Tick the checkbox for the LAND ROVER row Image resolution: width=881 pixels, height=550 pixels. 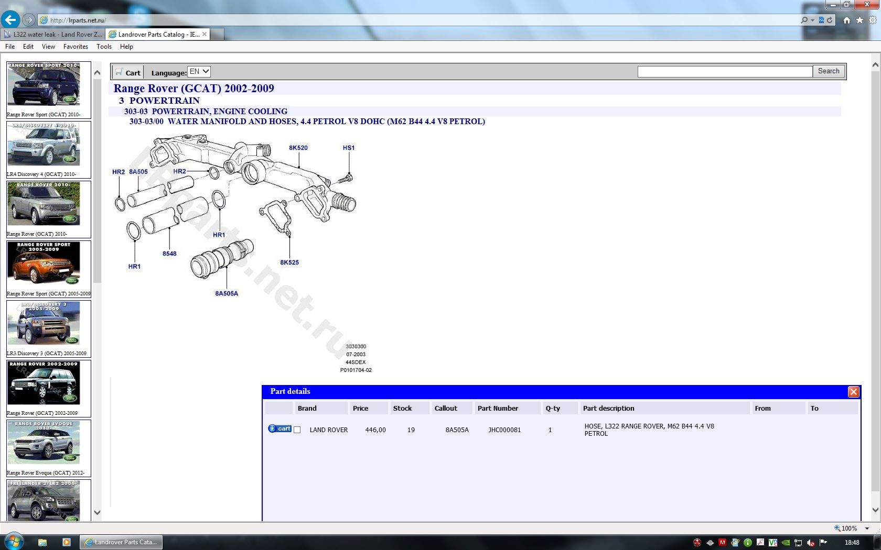(297, 430)
